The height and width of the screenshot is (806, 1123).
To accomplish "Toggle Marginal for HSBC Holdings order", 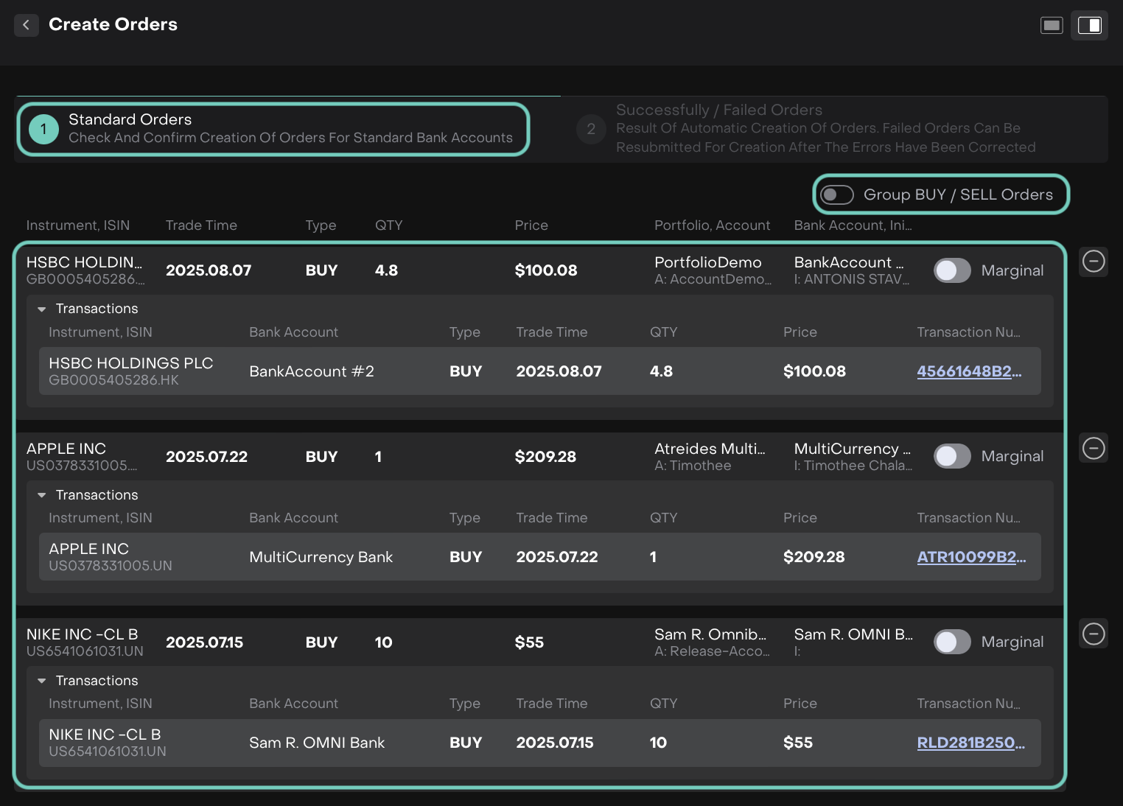I will 952,270.
